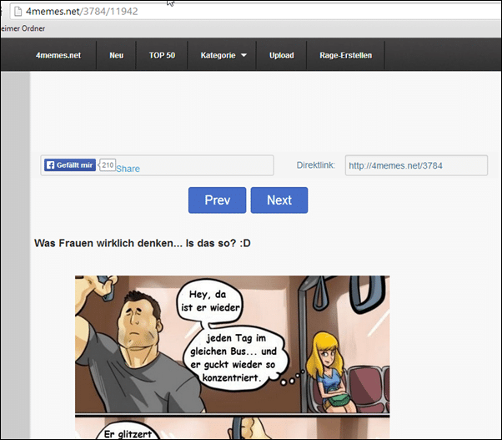
Task: Click the Share link
Action: click(128, 169)
